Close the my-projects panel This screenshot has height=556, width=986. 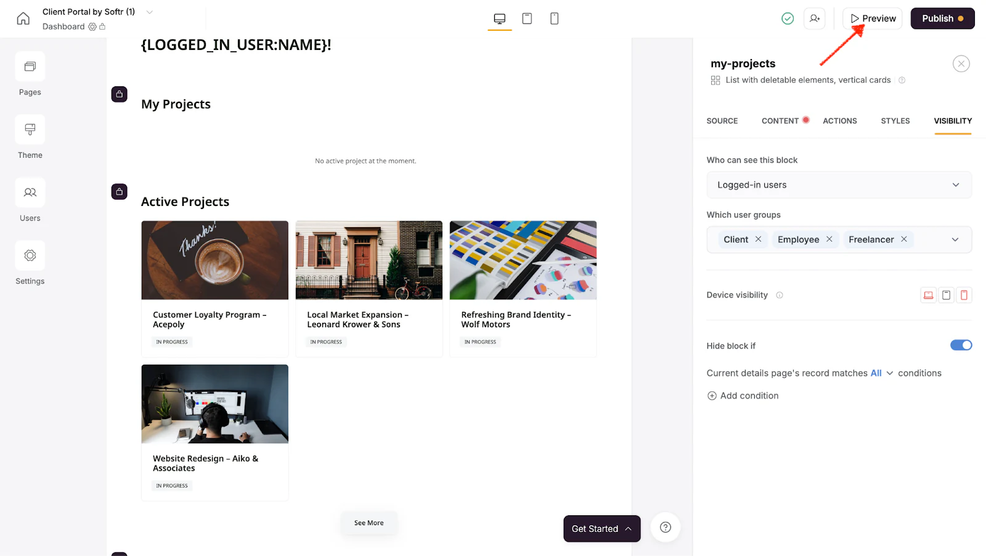click(x=961, y=63)
